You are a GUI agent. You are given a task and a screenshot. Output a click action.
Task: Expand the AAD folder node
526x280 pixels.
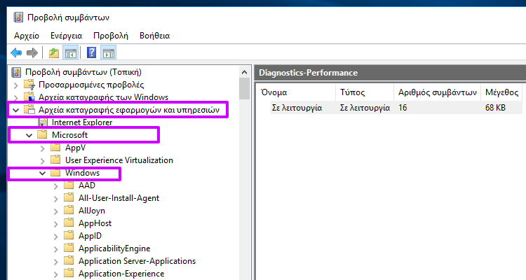pos(55,186)
